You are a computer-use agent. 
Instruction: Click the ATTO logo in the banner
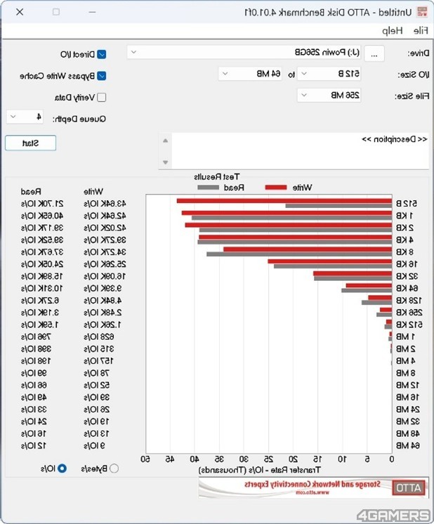point(407,487)
